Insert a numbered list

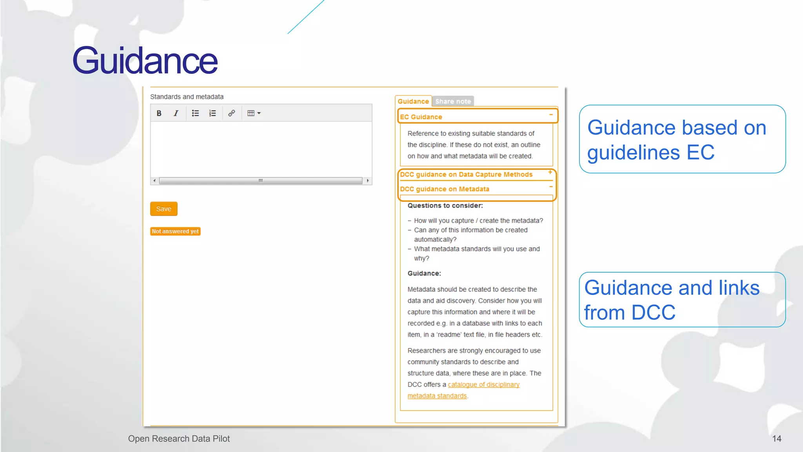(x=213, y=113)
